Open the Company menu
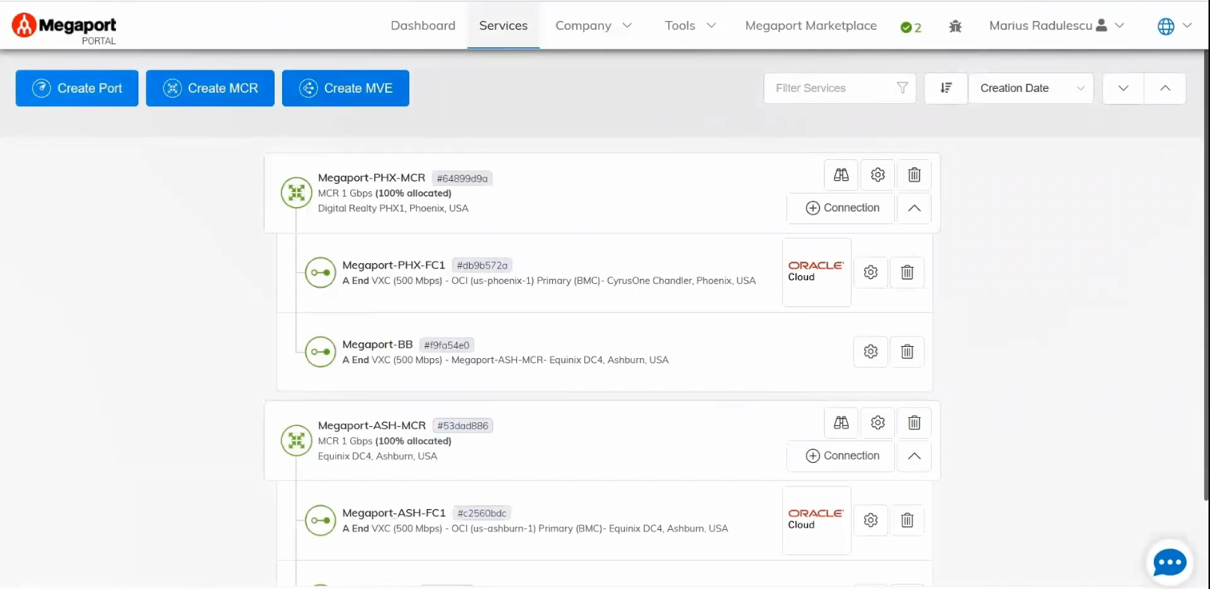This screenshot has width=1210, height=589. coord(593,25)
